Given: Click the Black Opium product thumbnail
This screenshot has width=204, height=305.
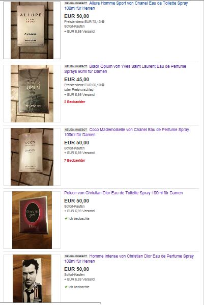Looking at the screenshot, I should (x=32, y=93).
